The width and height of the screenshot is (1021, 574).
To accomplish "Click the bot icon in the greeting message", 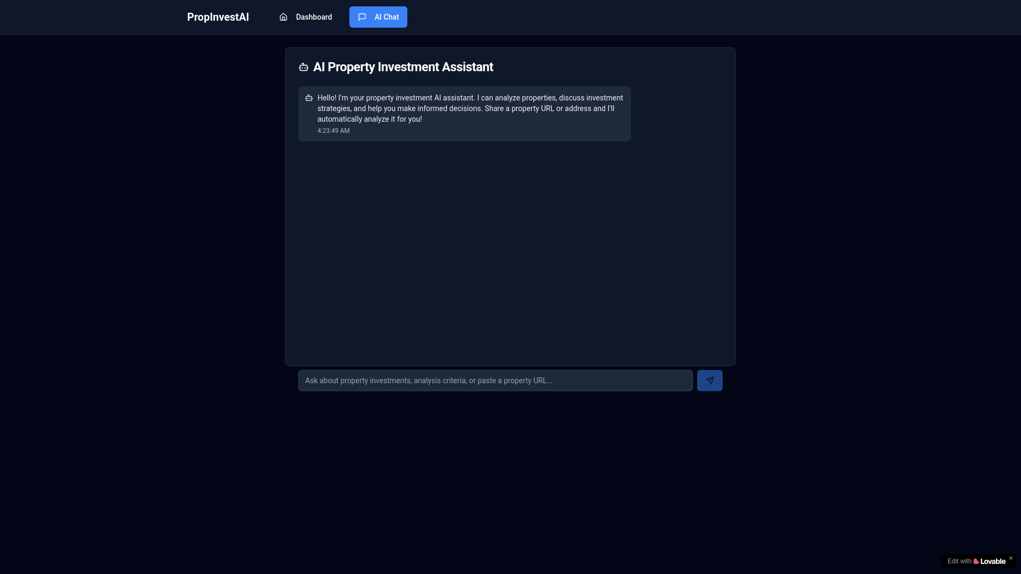I will 309,98.
